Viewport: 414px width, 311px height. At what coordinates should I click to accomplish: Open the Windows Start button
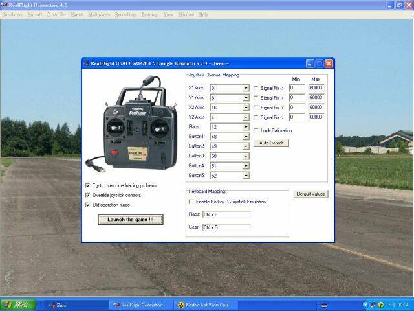[x=18, y=305]
